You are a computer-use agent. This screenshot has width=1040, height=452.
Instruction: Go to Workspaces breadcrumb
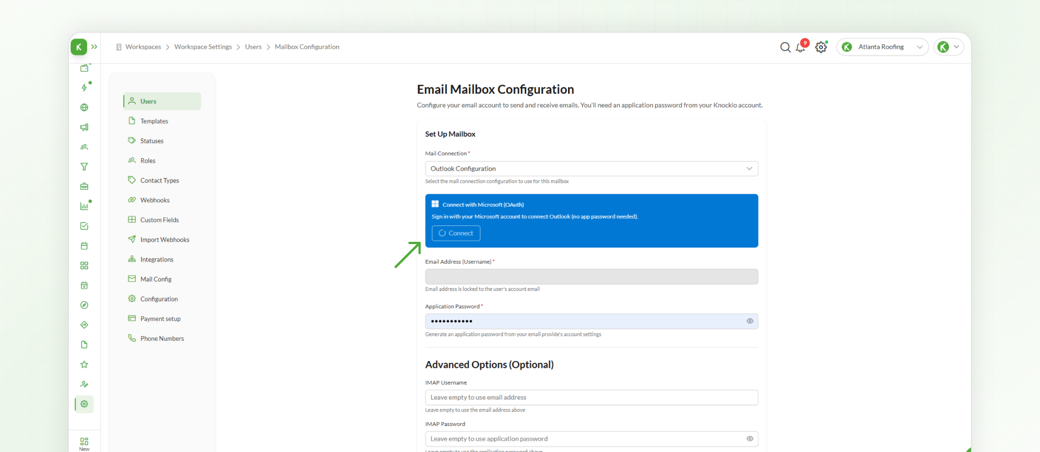click(143, 47)
